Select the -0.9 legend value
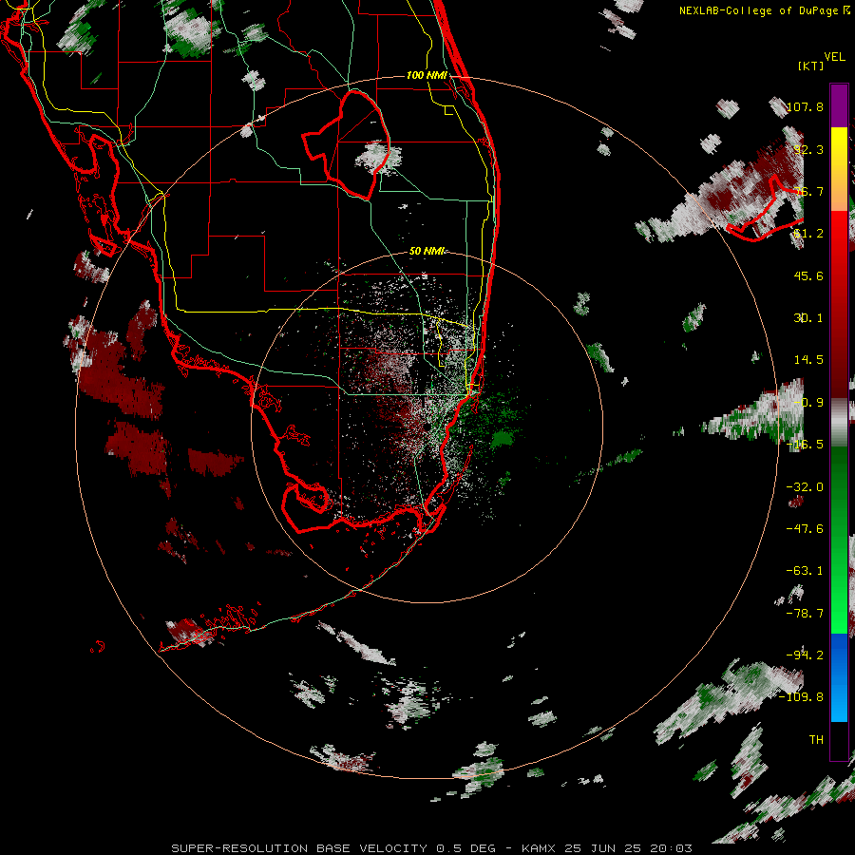 click(808, 403)
